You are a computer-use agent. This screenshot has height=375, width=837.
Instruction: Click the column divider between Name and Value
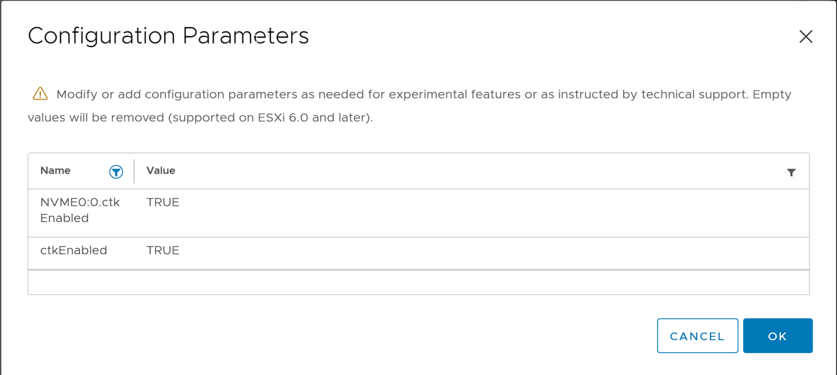pos(134,171)
